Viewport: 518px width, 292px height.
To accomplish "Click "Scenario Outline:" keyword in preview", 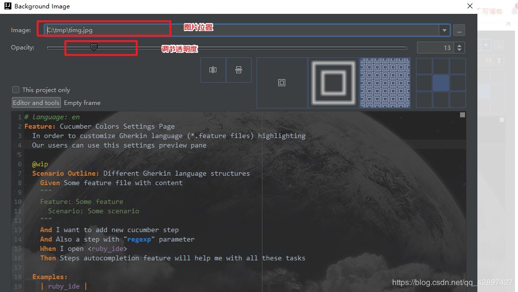I will tap(65, 173).
